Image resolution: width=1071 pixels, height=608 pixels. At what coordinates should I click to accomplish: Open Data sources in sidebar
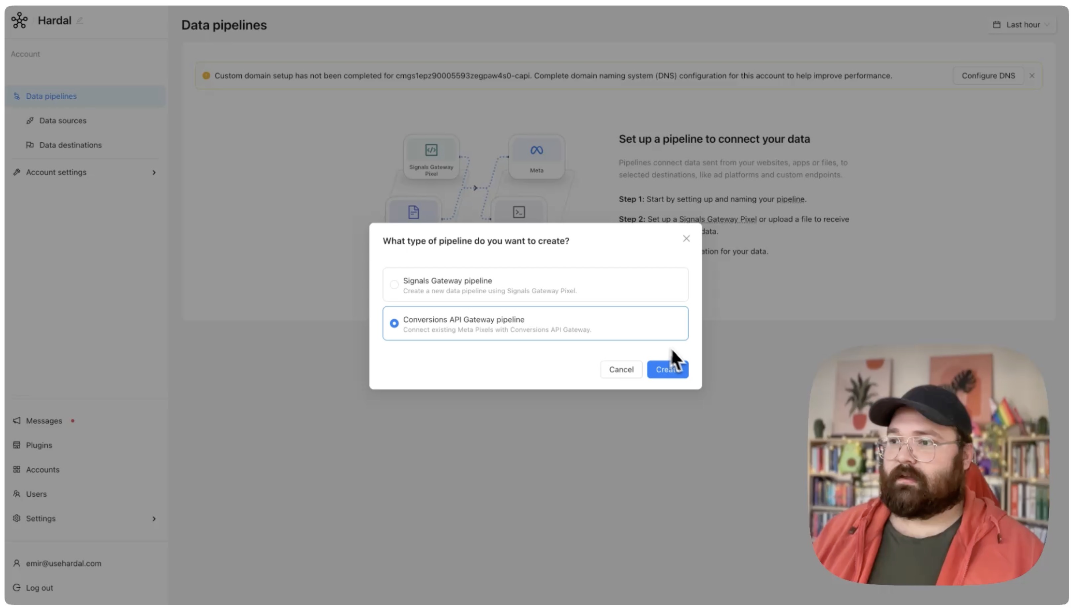pos(63,121)
